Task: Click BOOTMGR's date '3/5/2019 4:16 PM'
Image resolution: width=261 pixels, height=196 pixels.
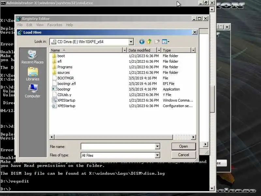Action: point(143,78)
